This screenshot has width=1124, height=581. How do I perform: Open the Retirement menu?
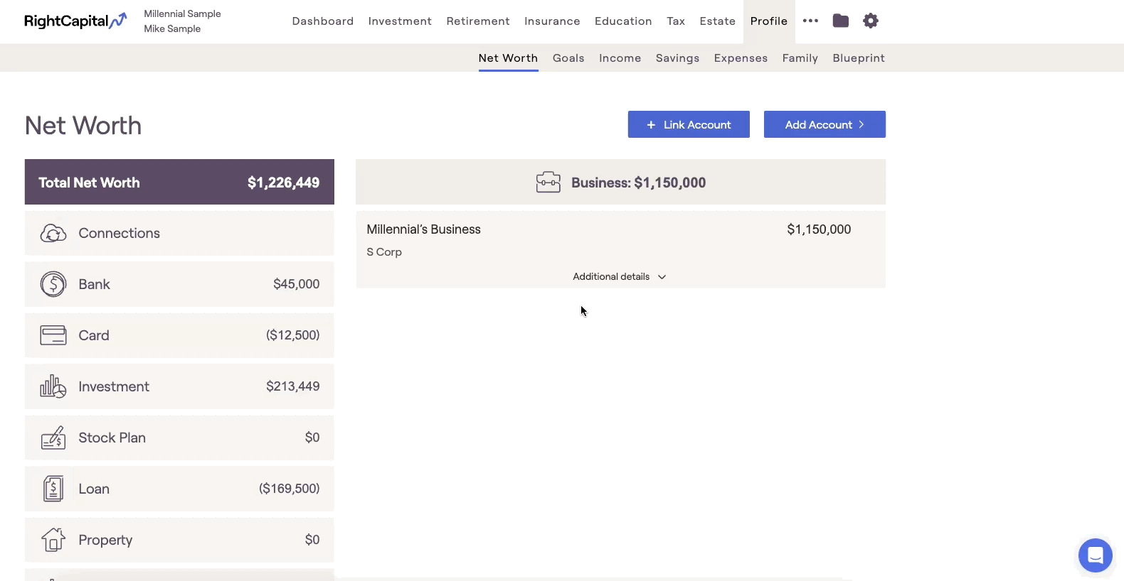coord(477,21)
